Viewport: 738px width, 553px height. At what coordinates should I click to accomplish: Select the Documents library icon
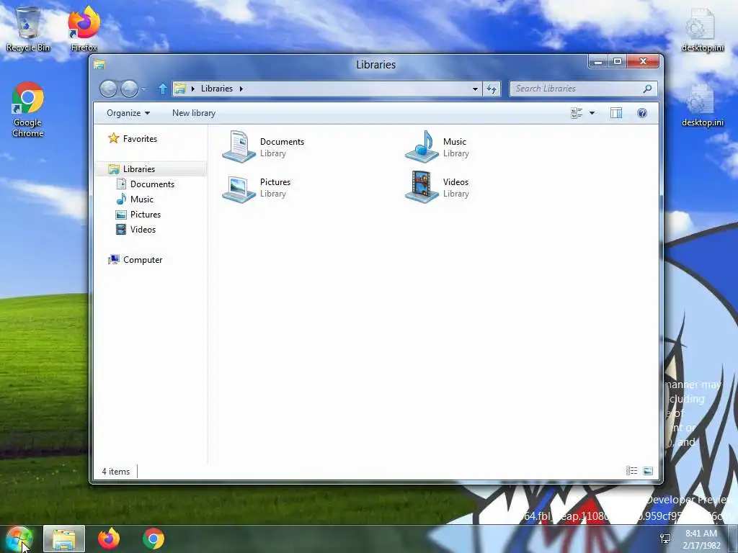[x=239, y=147]
